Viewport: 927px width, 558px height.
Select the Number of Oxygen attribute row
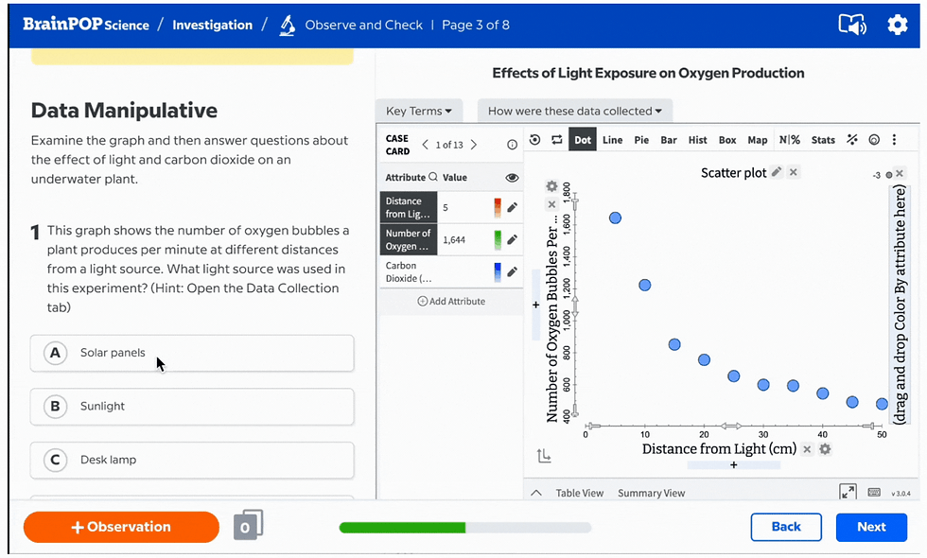tap(451, 239)
